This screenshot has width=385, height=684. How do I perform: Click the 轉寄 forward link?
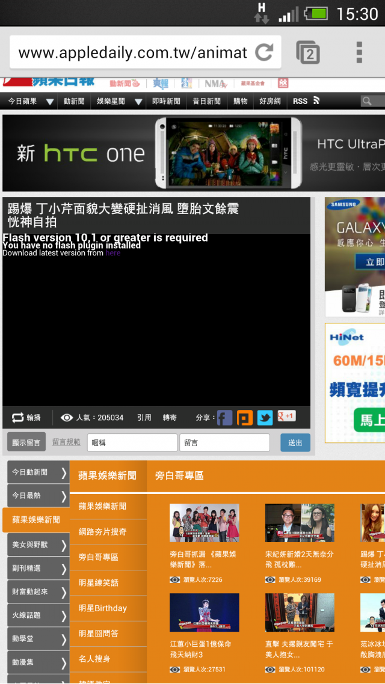pyautogui.click(x=170, y=418)
